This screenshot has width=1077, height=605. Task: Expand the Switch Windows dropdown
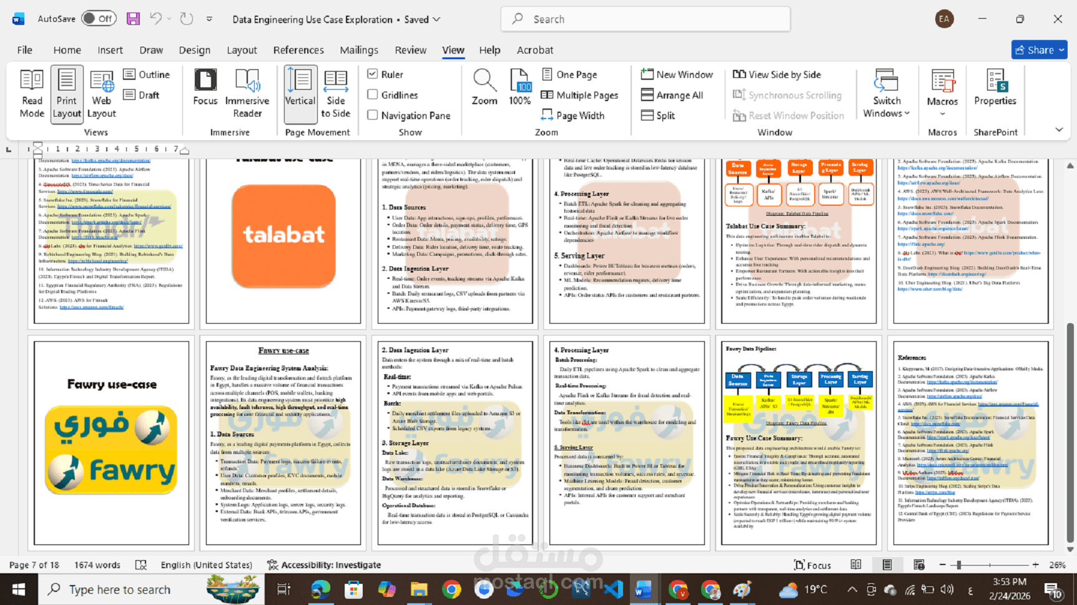click(887, 94)
